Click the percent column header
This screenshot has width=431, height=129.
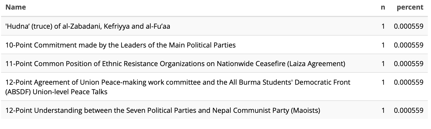pos(410,7)
